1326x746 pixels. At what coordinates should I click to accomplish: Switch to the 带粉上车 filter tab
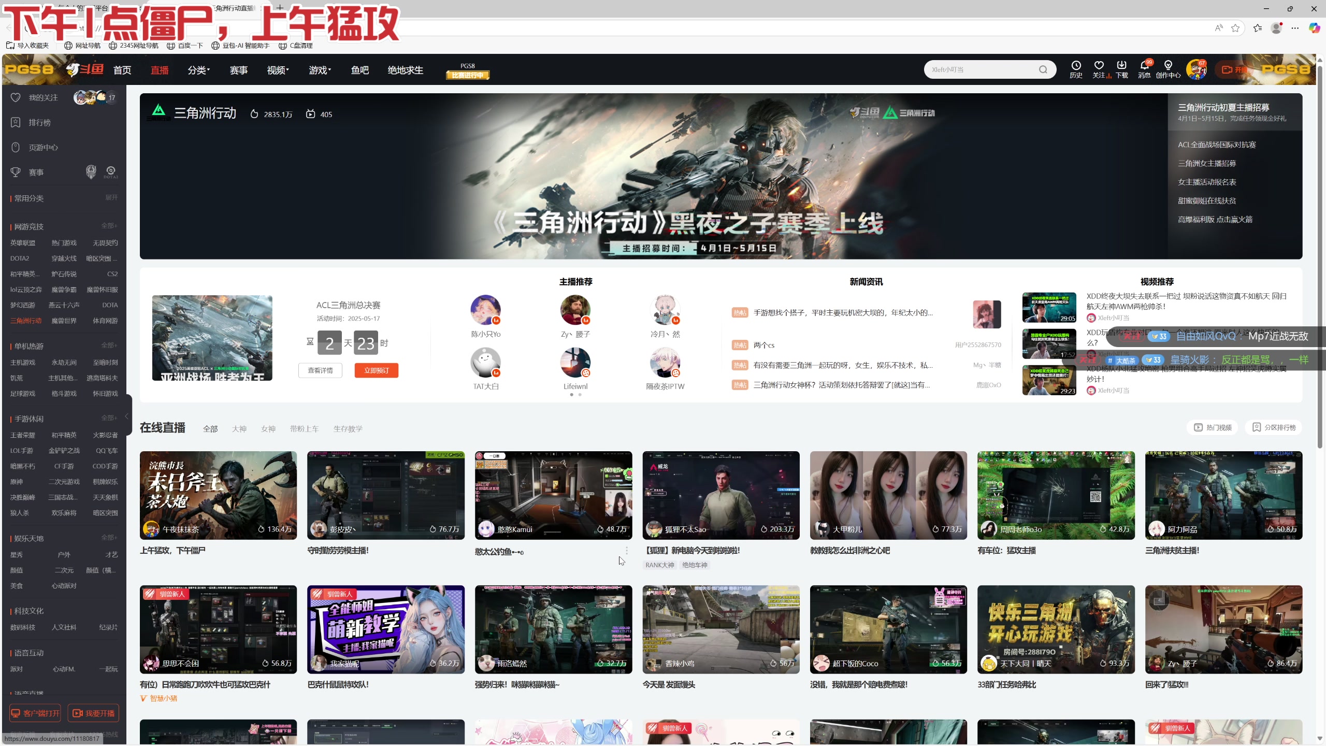(x=305, y=429)
